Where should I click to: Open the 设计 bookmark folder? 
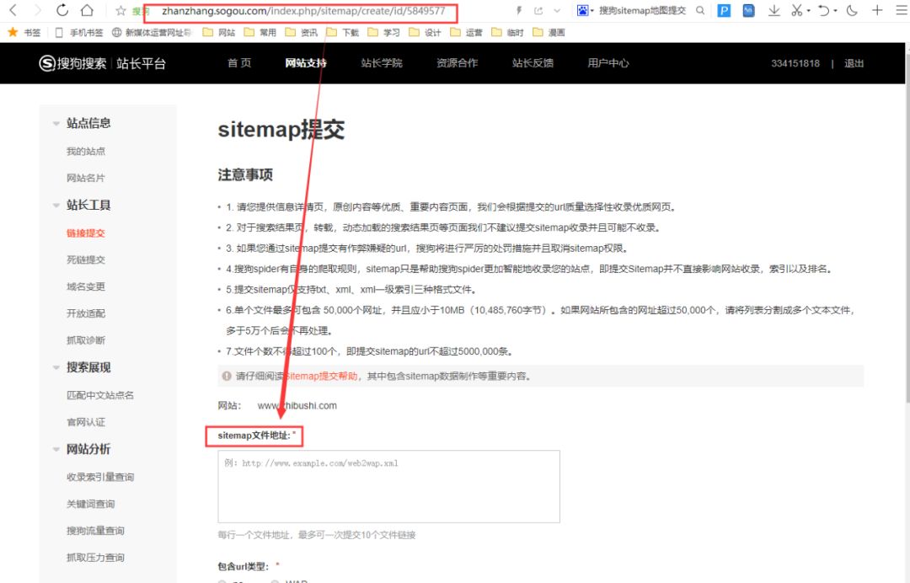(425, 33)
